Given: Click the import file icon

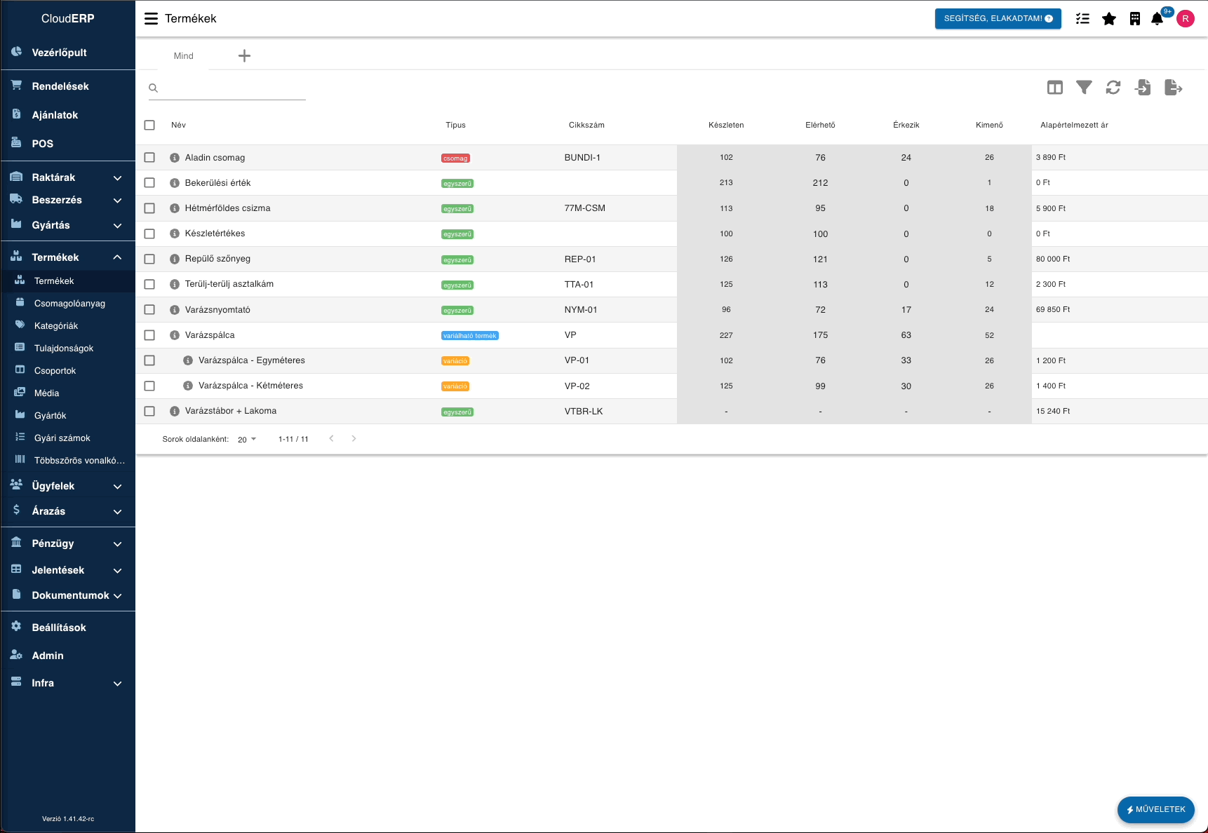Looking at the screenshot, I should tap(1143, 88).
